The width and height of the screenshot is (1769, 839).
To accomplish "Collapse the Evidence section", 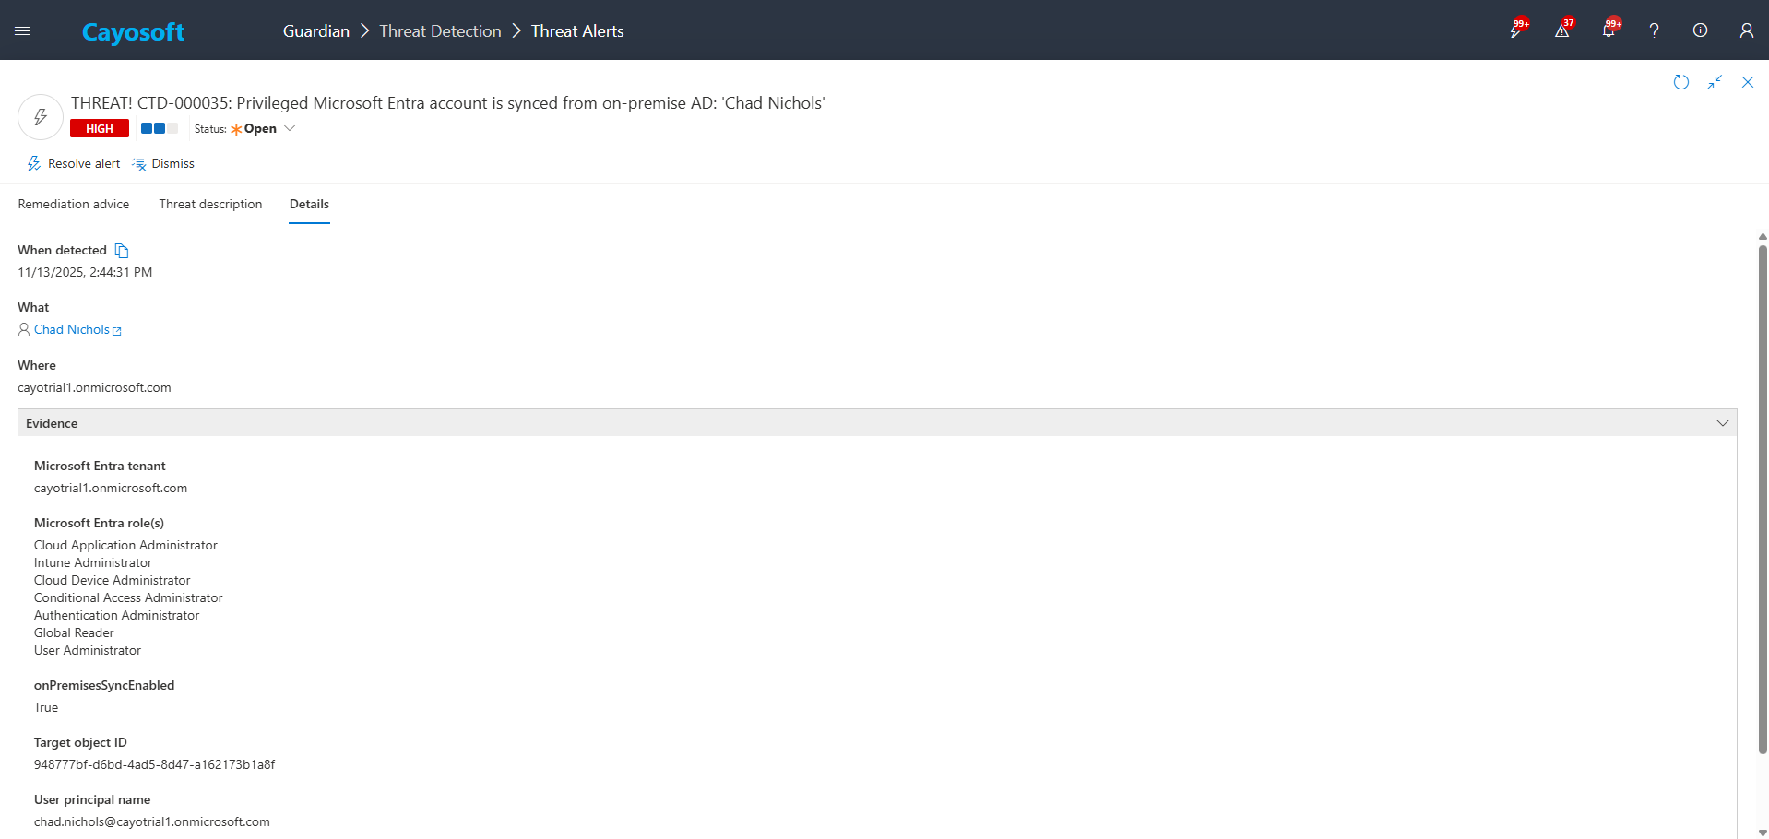I will 1721,423.
